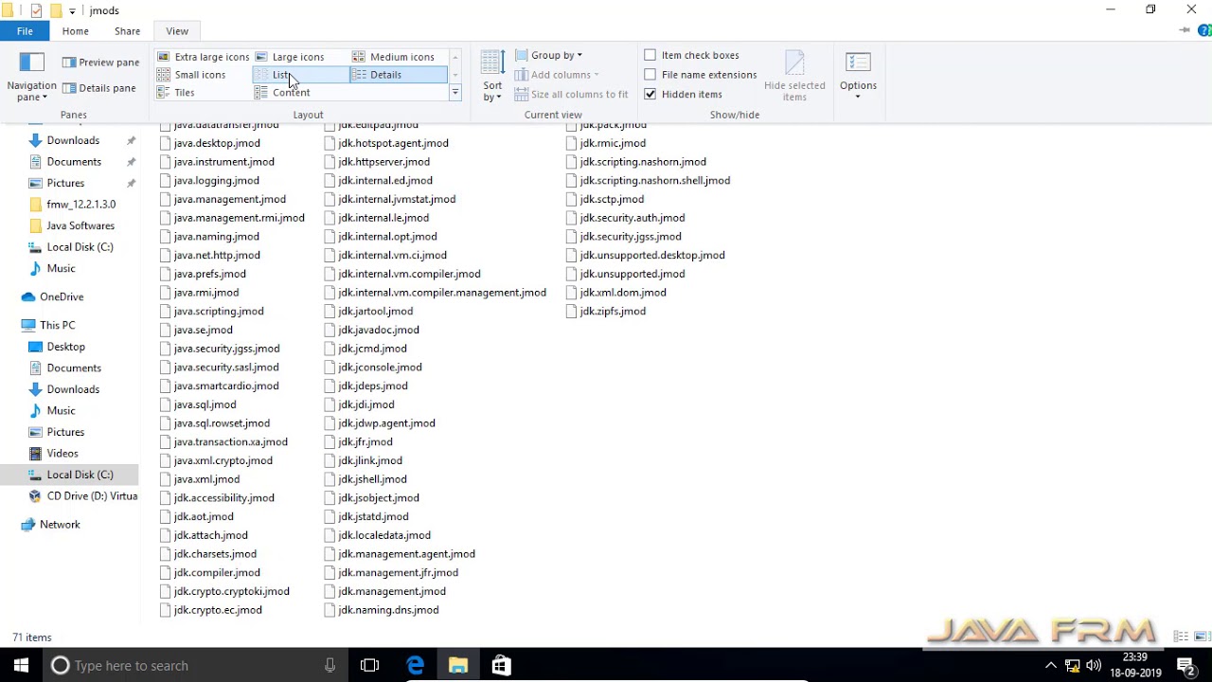The height and width of the screenshot is (682, 1212).
Task: Select Small icons layout
Action: [191, 75]
